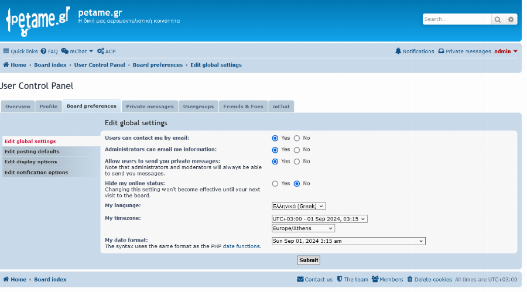Select Yes for hide my online status
Image resolution: width=527 pixels, height=292 pixels.
click(x=275, y=184)
